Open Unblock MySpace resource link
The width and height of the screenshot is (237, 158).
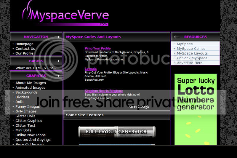coord(192,58)
